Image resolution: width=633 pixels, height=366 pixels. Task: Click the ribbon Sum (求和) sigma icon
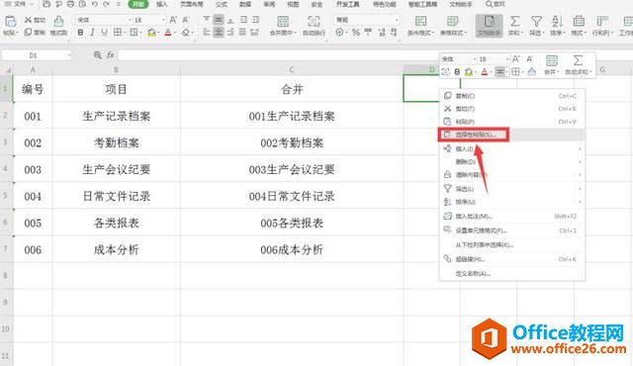click(x=514, y=22)
